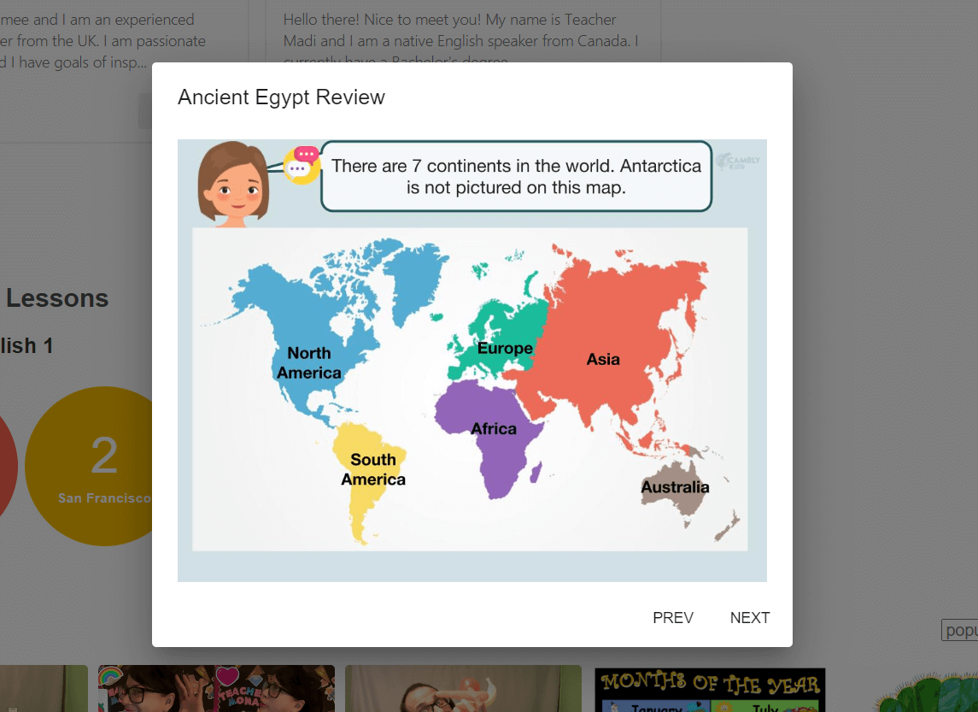Click the South America label on the map
978x712 pixels.
coord(373,469)
